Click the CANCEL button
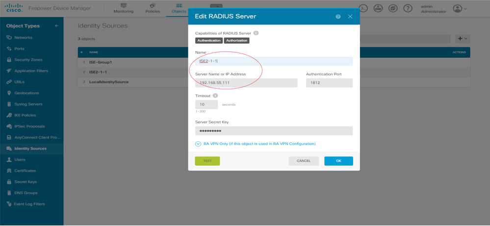This screenshot has height=226, width=490. coord(304,161)
